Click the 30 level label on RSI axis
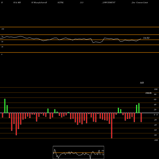Viewport: 159px width, 159px height. [x=2, y=47]
